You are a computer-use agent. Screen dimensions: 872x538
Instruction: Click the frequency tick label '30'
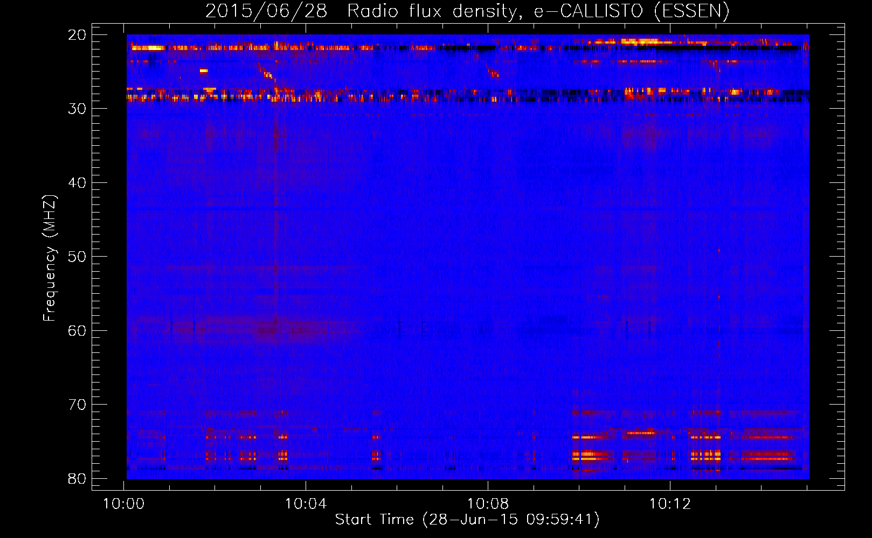tap(78, 109)
